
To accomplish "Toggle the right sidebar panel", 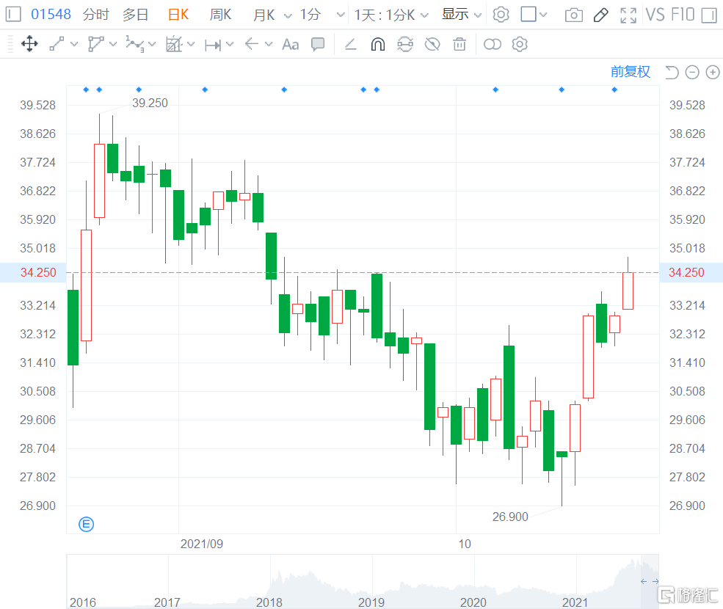I will click(708, 15).
